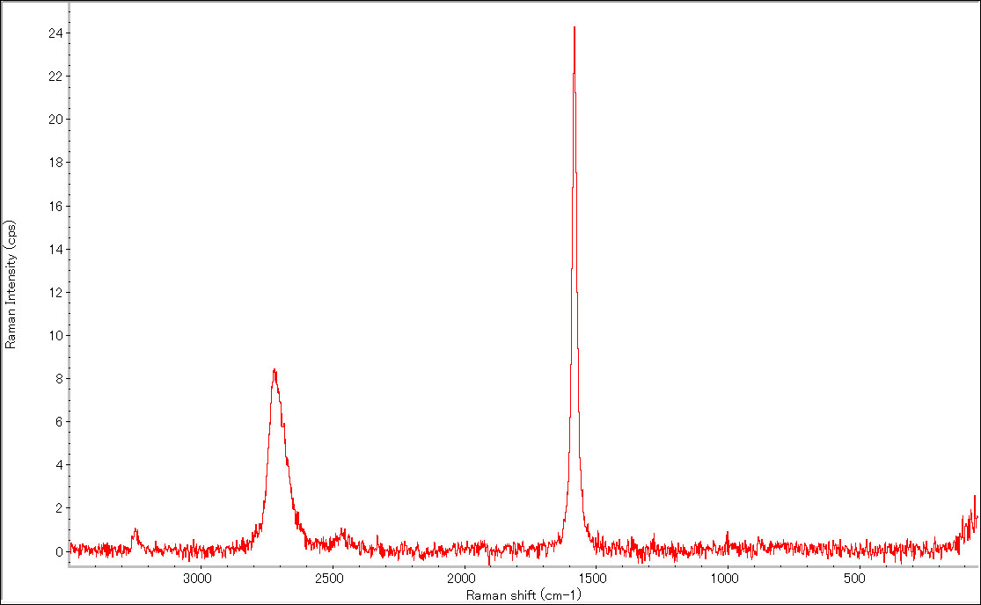
Task: Click the y-axis tick label 2
Action: [x=60, y=508]
